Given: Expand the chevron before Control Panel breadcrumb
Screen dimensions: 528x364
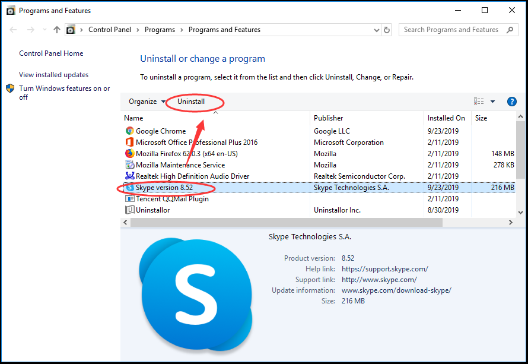Looking at the screenshot, I should click(x=81, y=30).
